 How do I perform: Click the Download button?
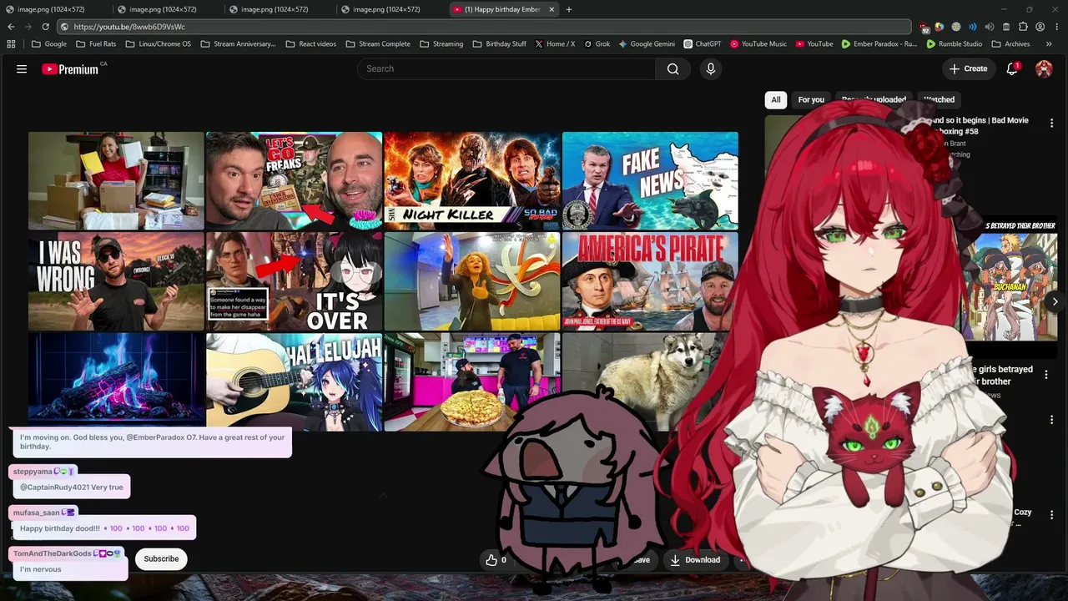tap(695, 560)
